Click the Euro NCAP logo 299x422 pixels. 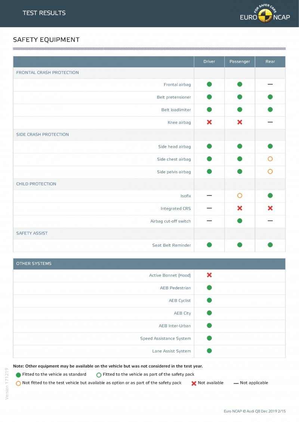pyautogui.click(x=265, y=13)
